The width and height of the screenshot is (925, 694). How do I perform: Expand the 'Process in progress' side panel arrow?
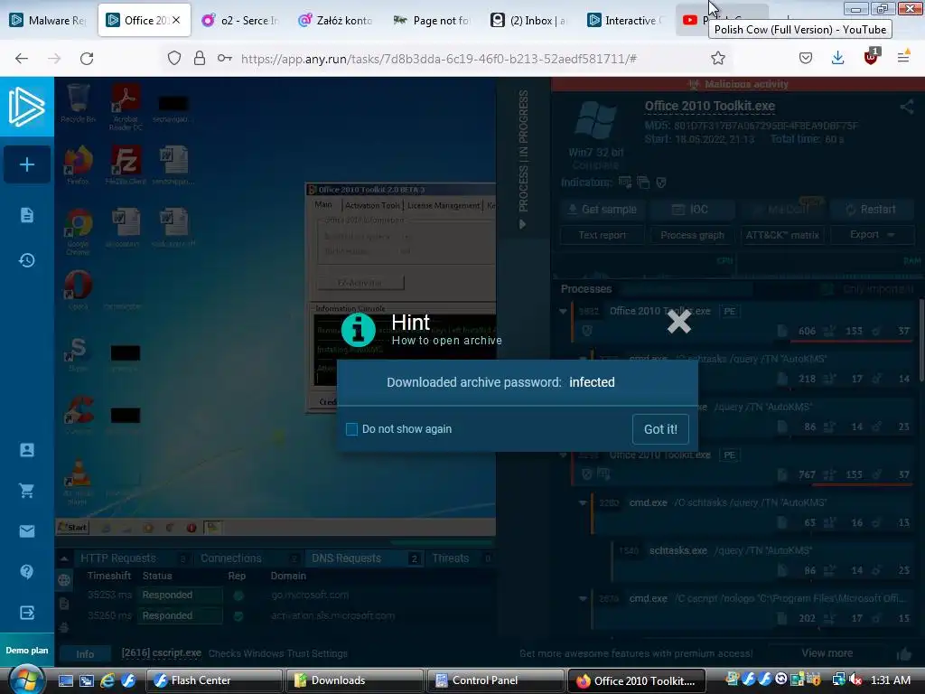pos(523,224)
